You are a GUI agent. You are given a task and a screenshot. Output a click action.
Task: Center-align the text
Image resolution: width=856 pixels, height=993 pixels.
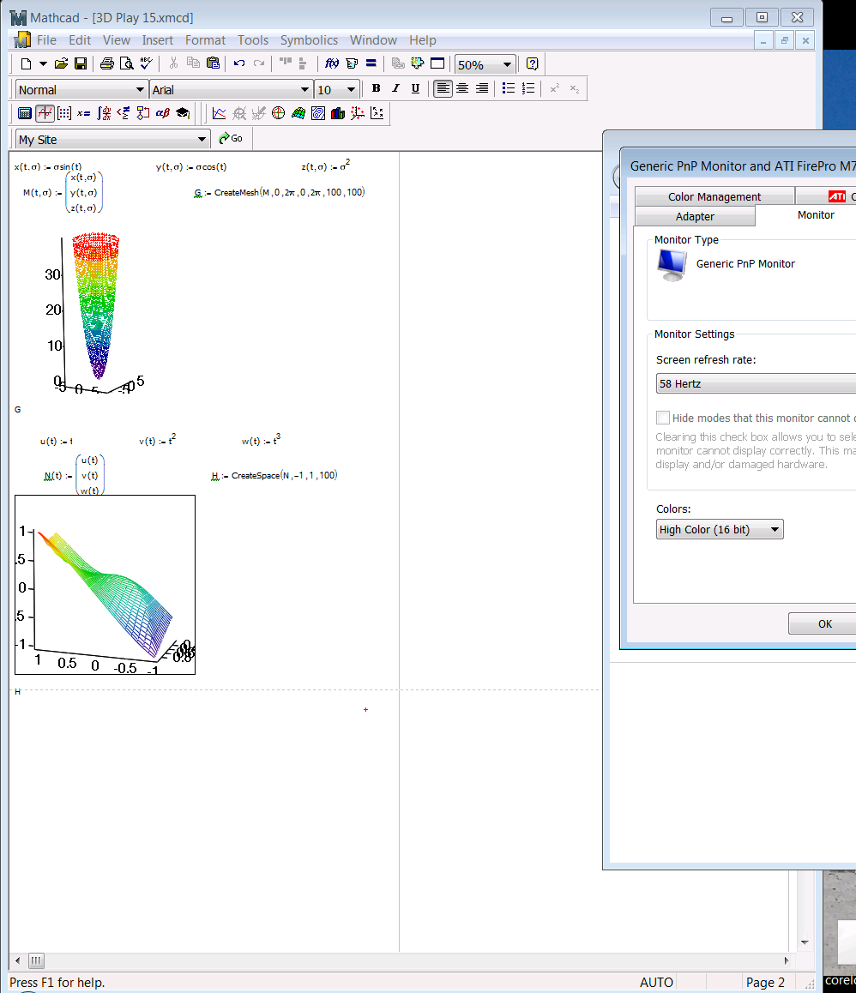[462, 88]
